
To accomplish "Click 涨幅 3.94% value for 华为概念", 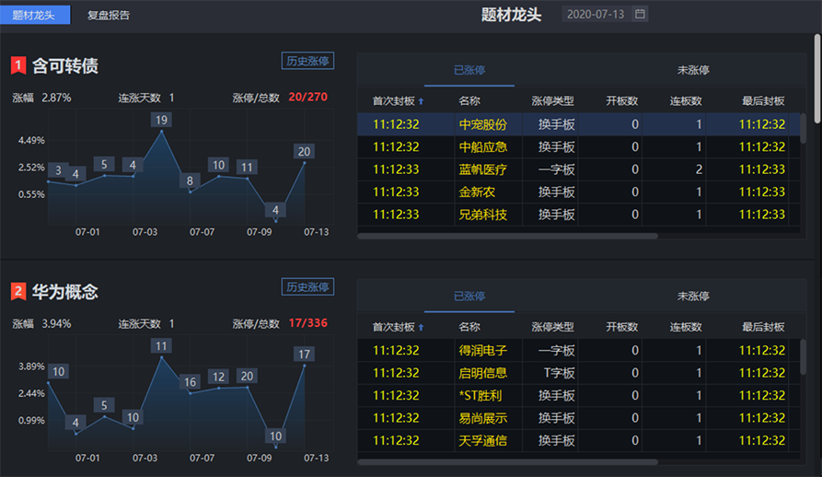I will point(57,324).
